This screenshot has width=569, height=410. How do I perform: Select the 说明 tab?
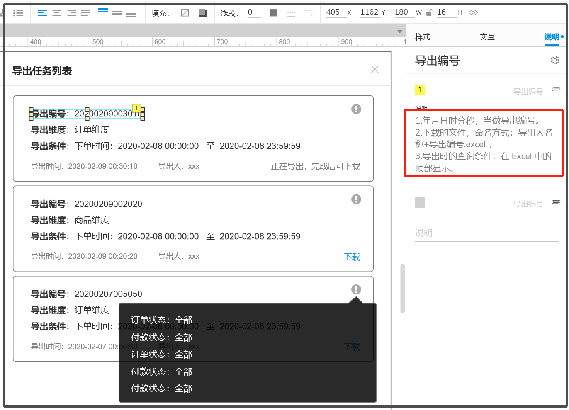click(552, 37)
